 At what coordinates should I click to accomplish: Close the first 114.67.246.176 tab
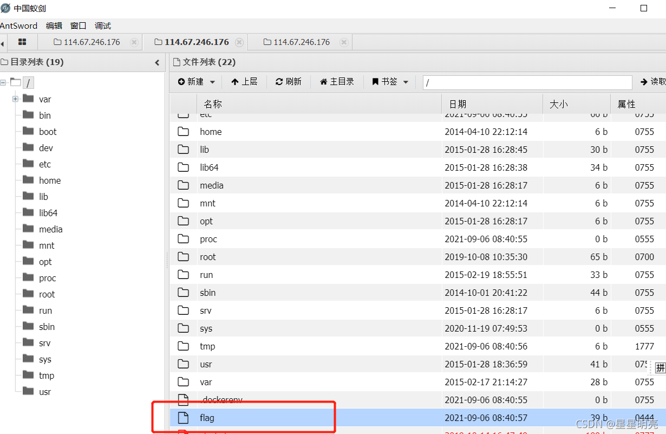click(134, 42)
